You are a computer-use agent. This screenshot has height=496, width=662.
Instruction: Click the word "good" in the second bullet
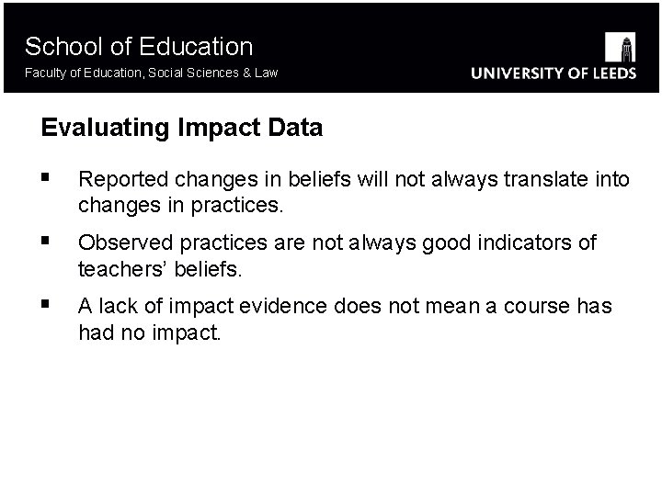click(445, 243)
